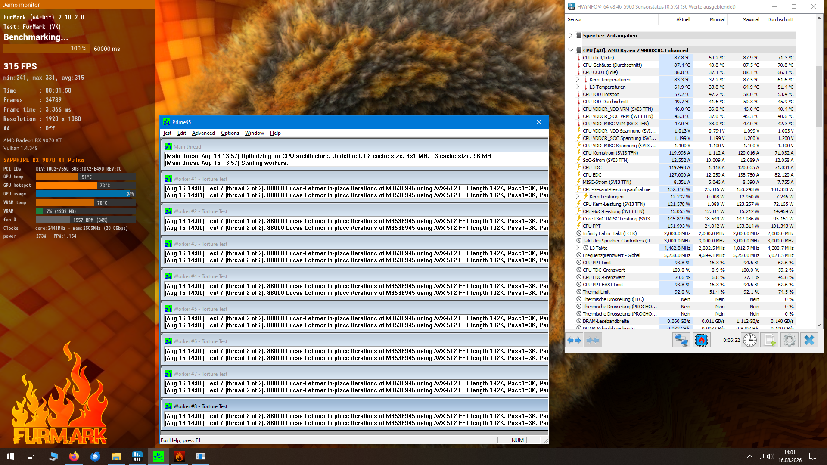Expand Speicher-Zeitangaben sensor group

click(x=571, y=35)
